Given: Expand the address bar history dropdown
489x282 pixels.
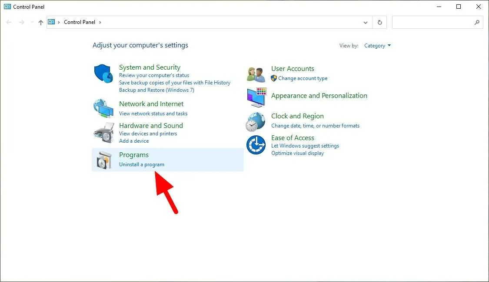Looking at the screenshot, I should (x=366, y=23).
